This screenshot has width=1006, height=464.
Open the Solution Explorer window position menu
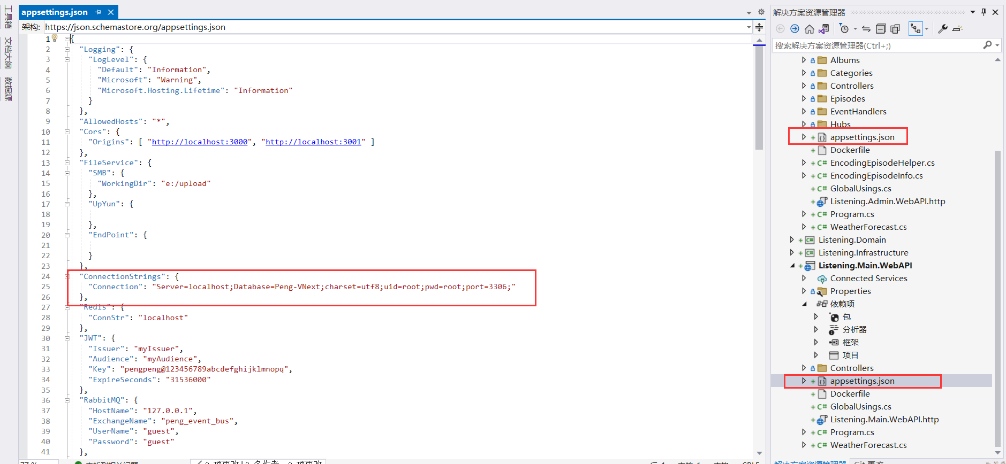(973, 12)
